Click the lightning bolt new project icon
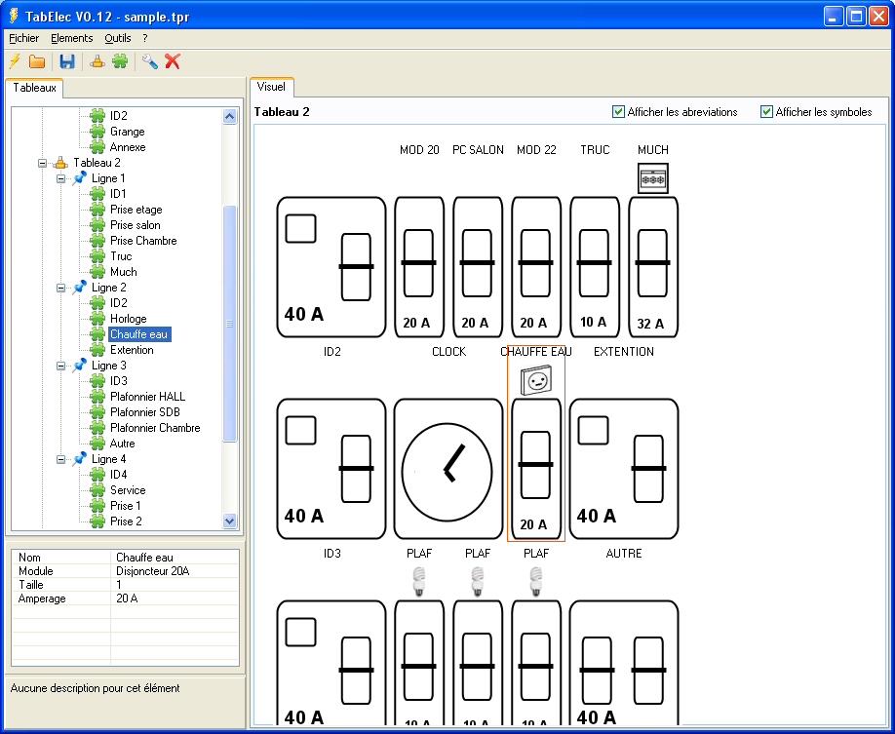Image resolution: width=895 pixels, height=734 pixels. [x=15, y=61]
